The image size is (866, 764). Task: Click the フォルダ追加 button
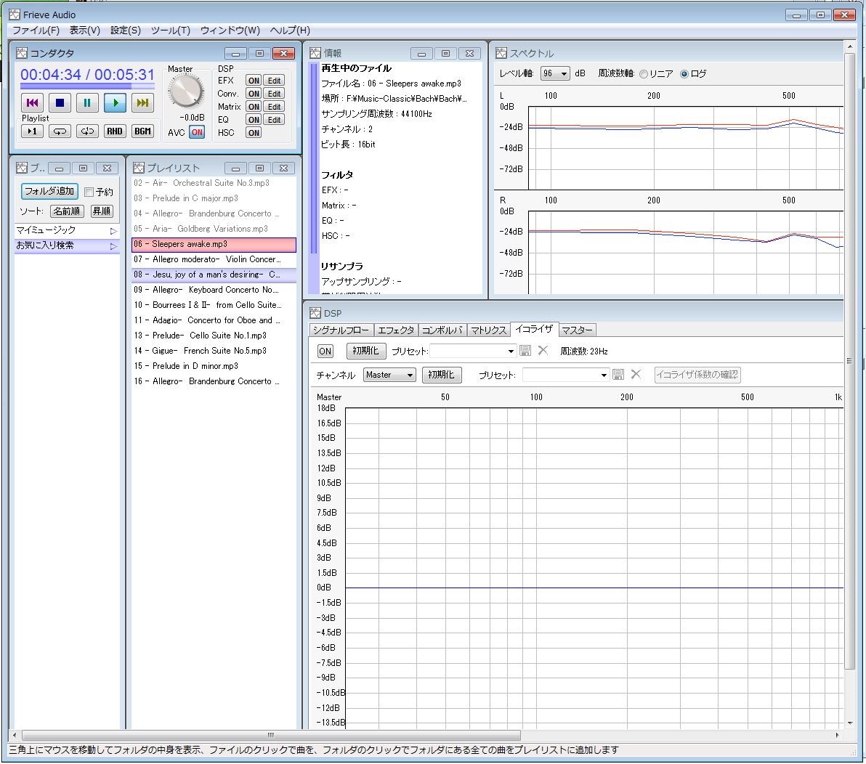pos(49,191)
